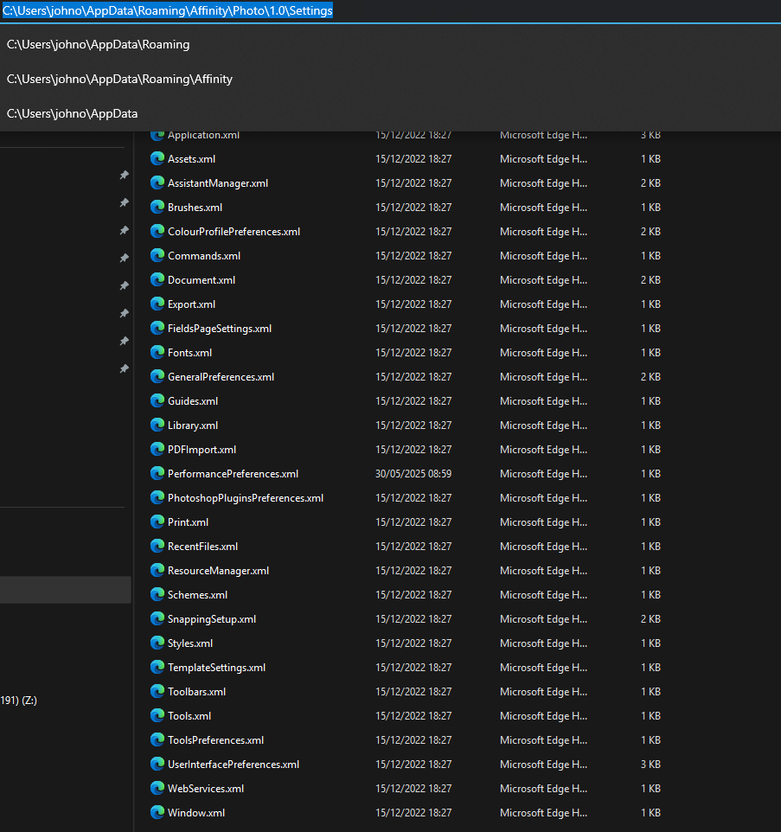Select the file name UserInterfacePreferences.xml

tap(234, 765)
